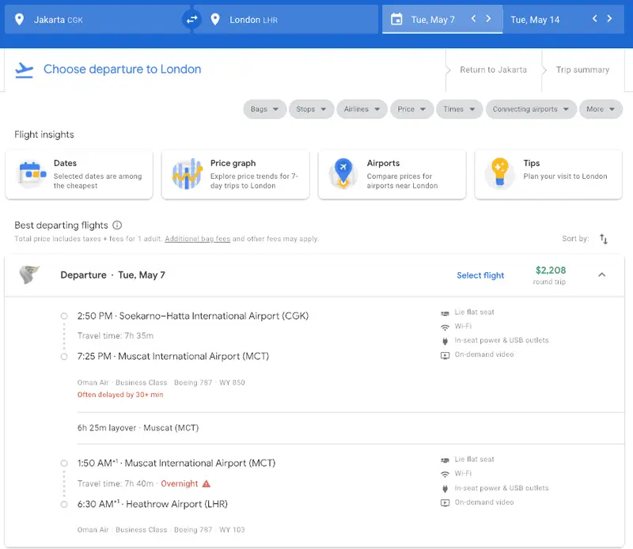This screenshot has width=633, height=549.
Task: Click second leg On-demand video icon
Action: 445,503
